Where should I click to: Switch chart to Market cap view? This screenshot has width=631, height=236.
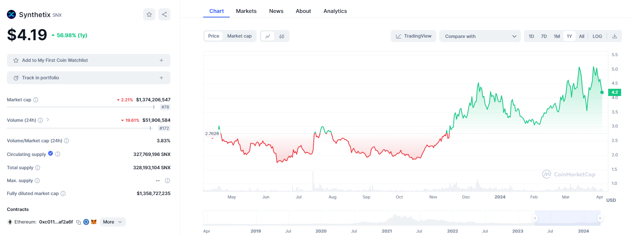click(x=239, y=36)
